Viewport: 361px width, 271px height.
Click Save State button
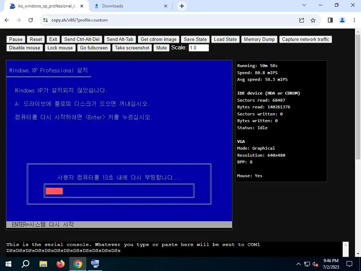[195, 39]
